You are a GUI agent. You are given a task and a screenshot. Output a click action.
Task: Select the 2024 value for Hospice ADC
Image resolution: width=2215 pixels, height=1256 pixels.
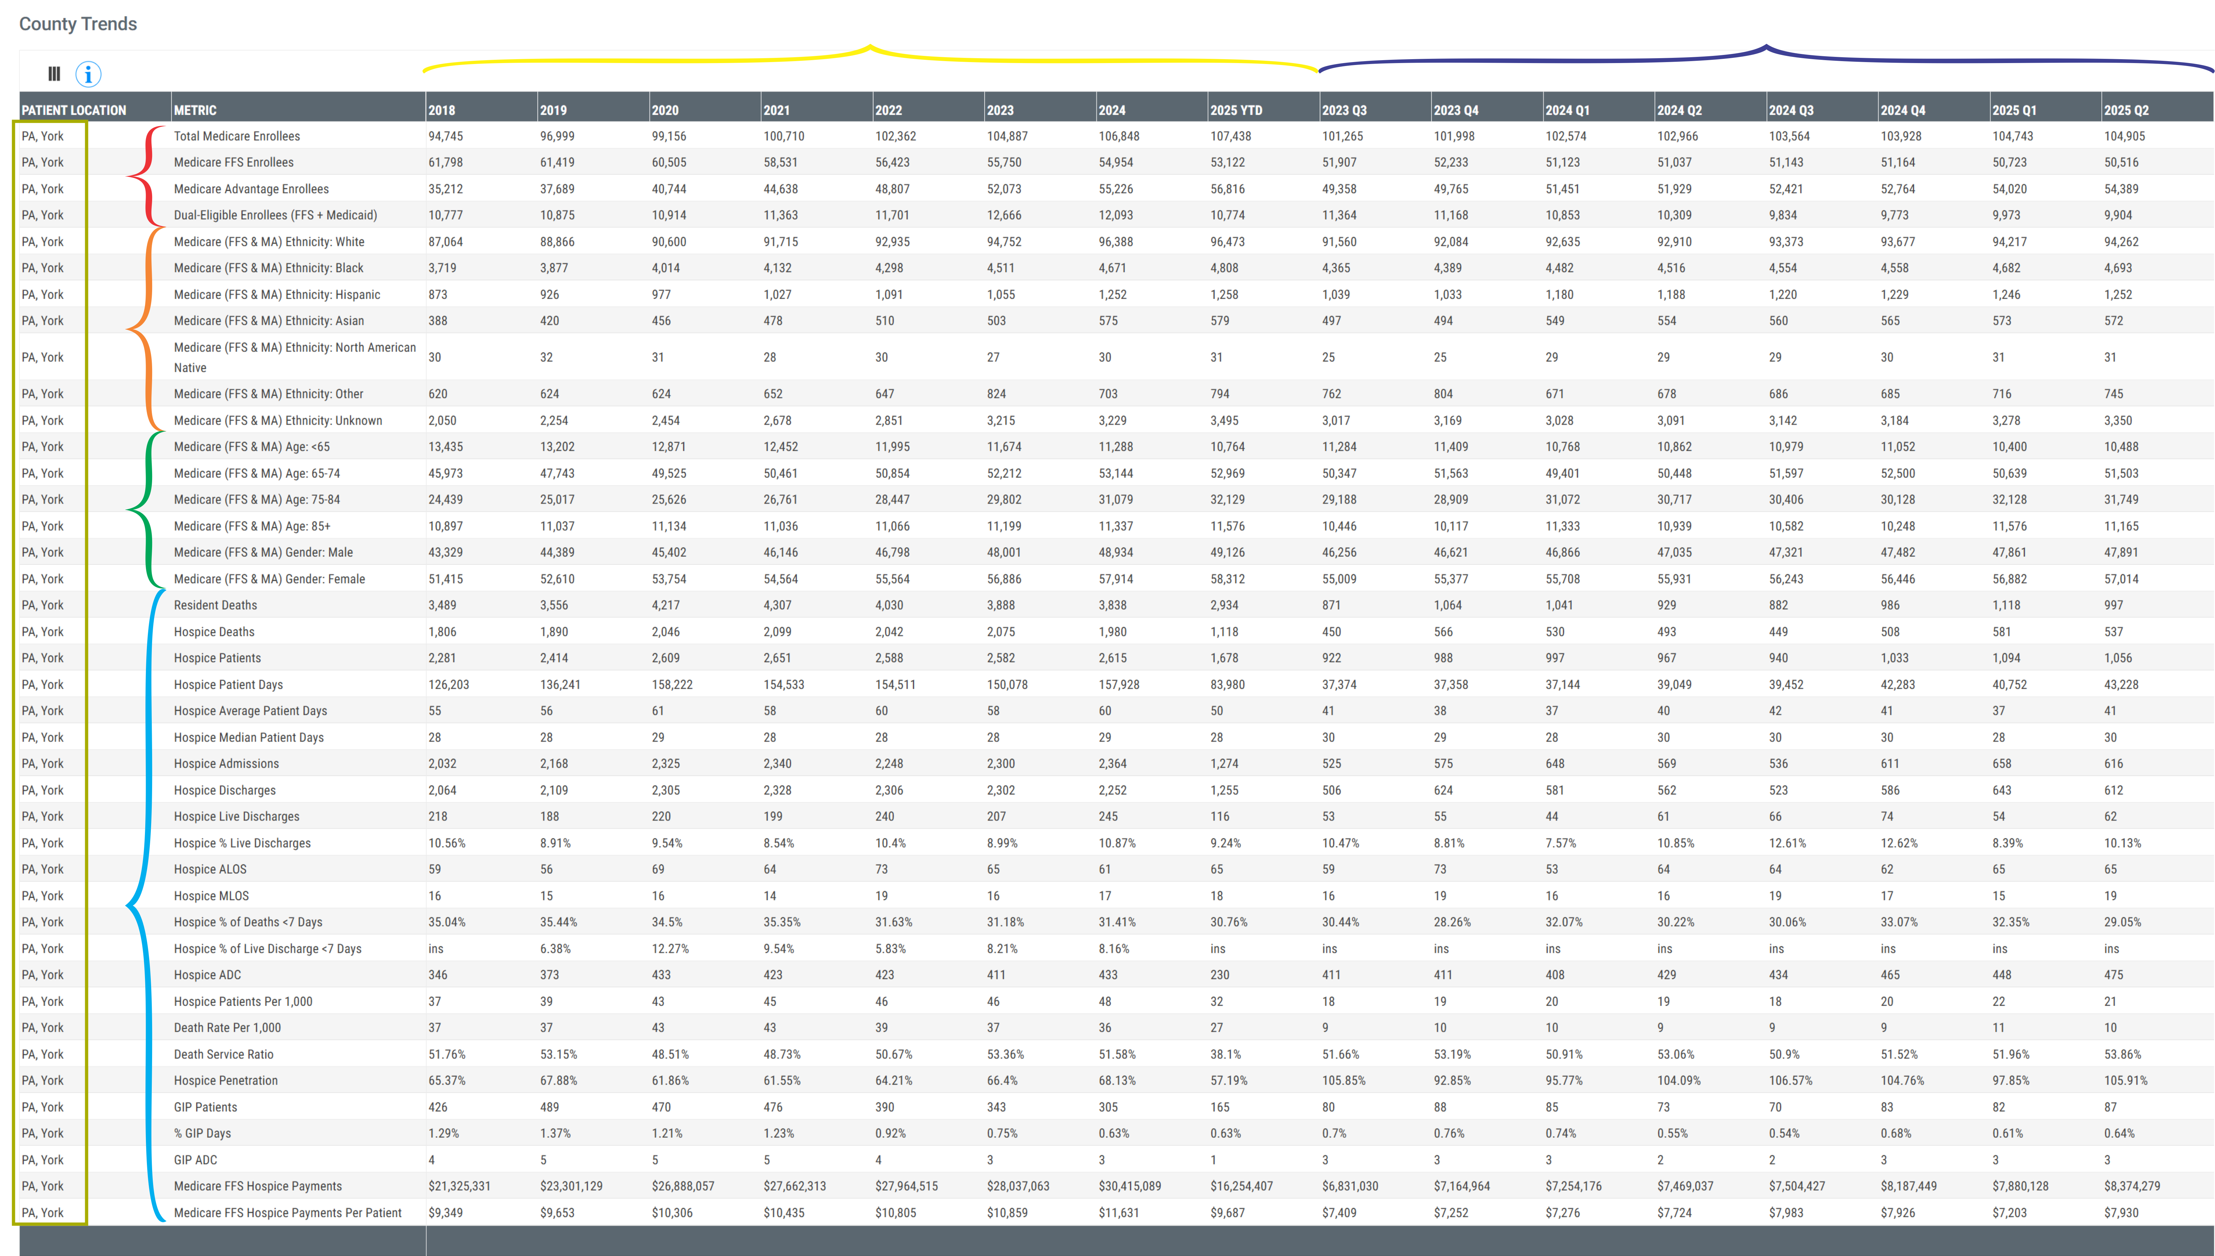tap(1108, 975)
